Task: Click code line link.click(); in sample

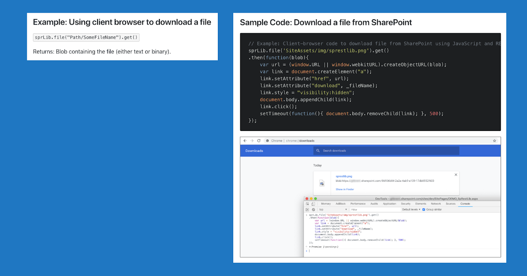Action: pyautogui.click(x=278, y=106)
